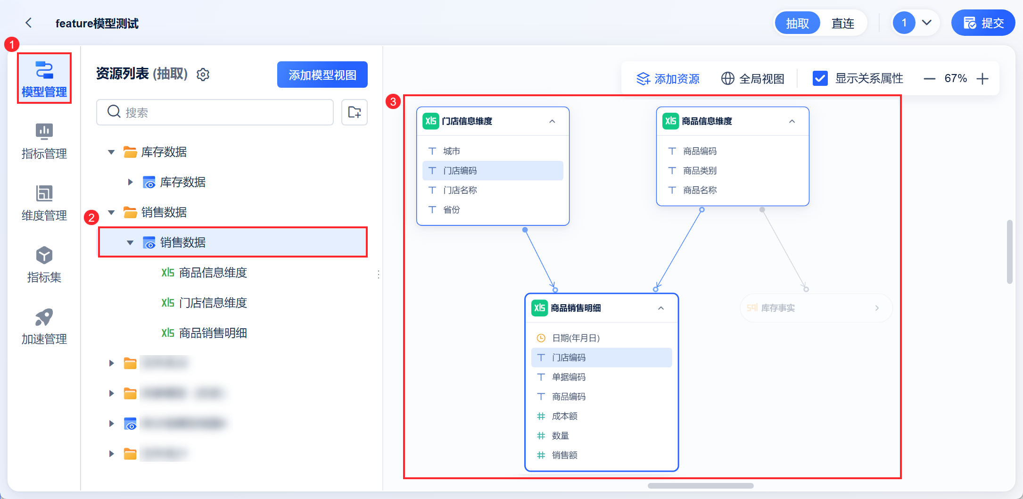Zoom out with the minus icon

tap(929, 78)
